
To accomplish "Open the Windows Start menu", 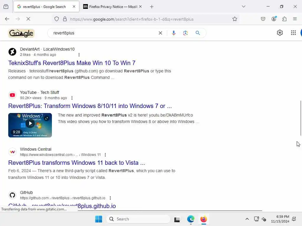I will click(x=99, y=219).
